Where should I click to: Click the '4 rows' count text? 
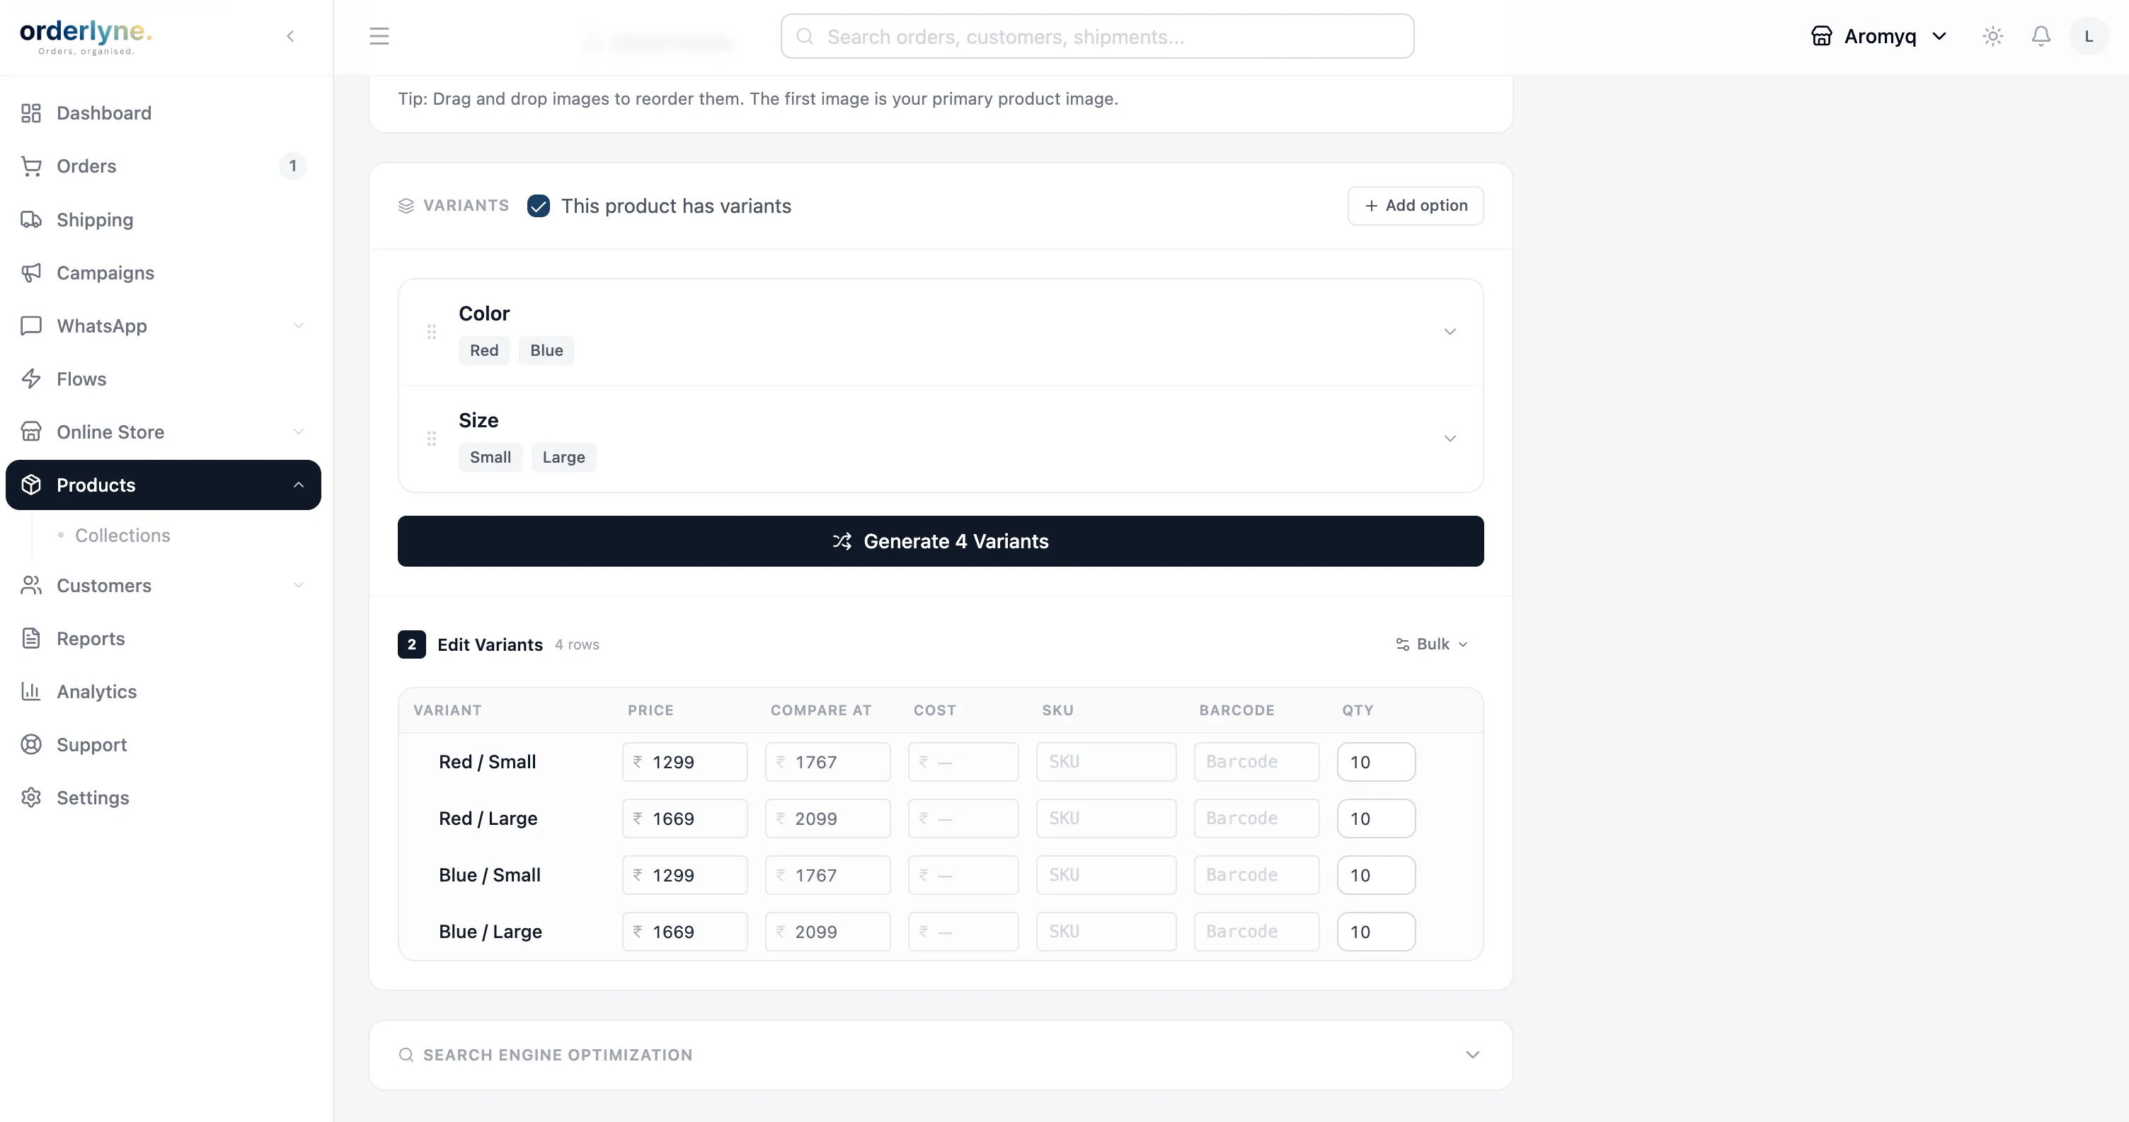(x=577, y=644)
